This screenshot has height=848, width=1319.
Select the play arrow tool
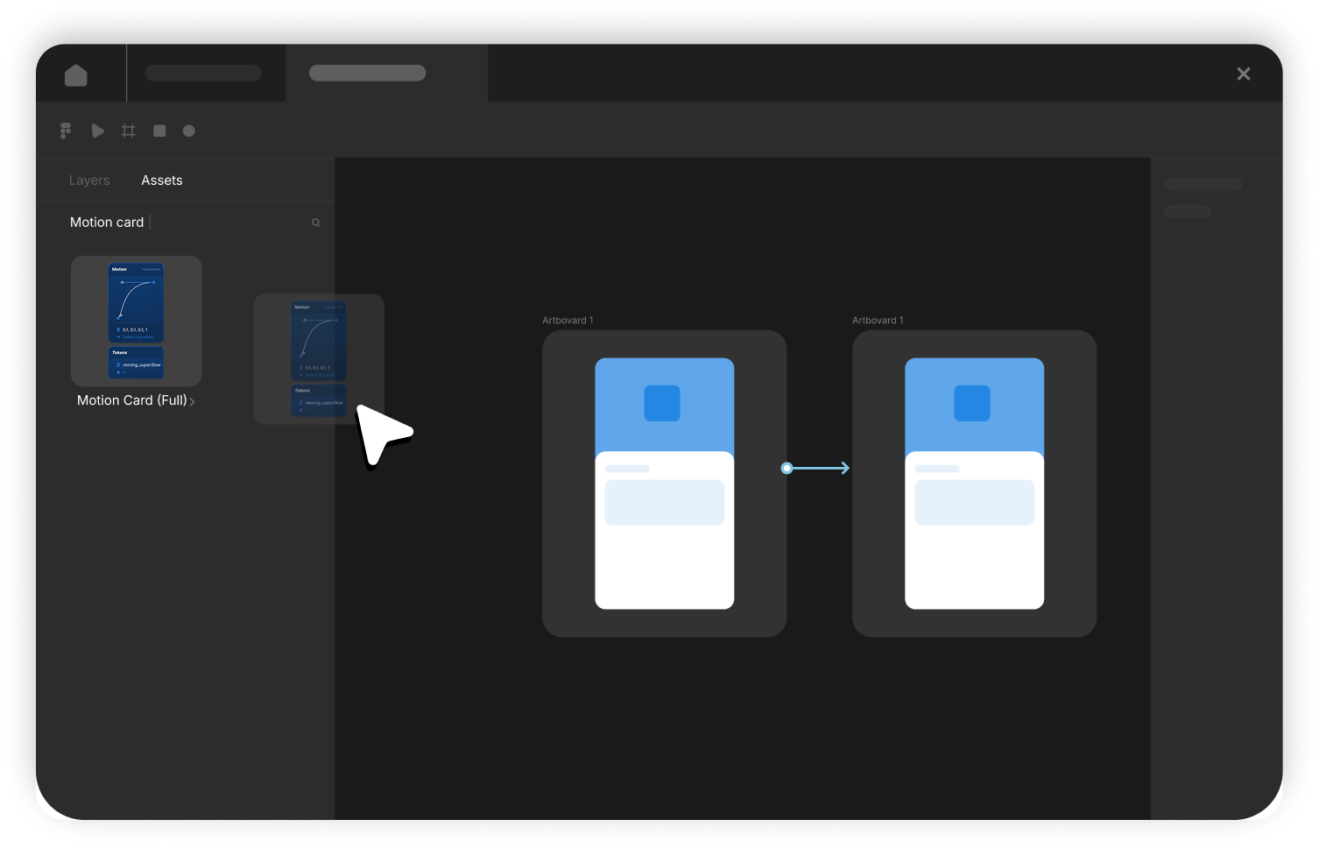click(97, 131)
